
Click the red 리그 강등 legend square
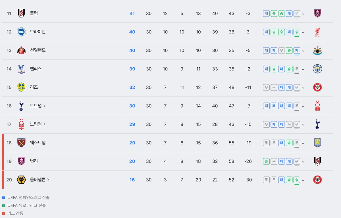pyautogui.click(x=3, y=213)
